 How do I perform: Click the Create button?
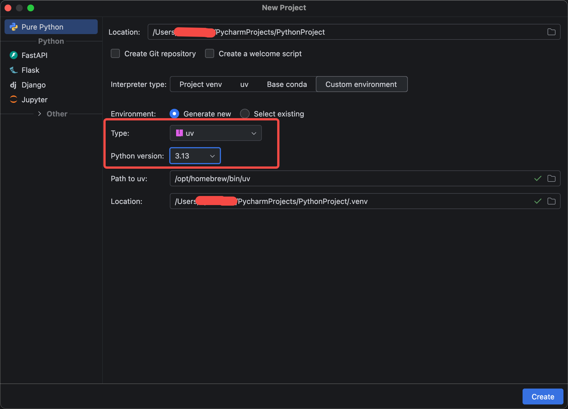coord(543,397)
